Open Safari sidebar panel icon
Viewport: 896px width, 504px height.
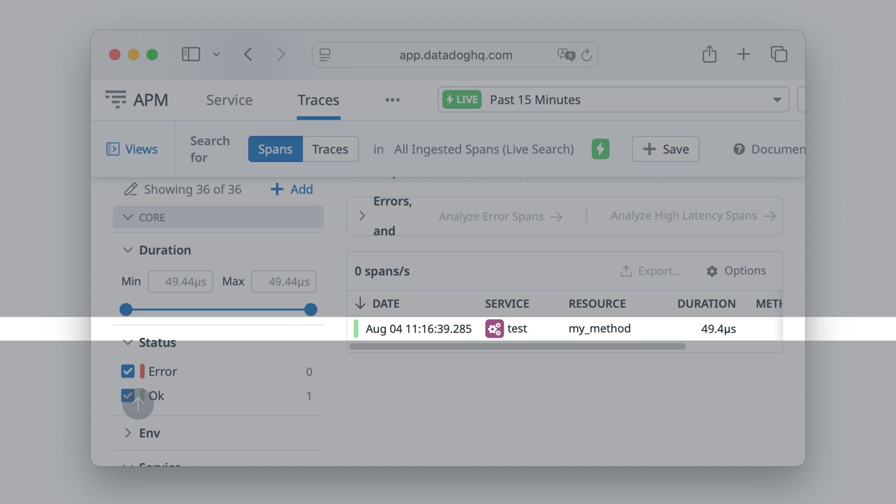tap(190, 54)
